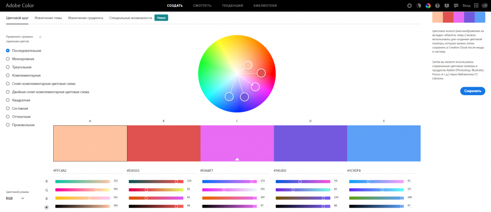Screen dimensions: 491x212
Task: Open the ТЕНДЕНЦИИ navigation item
Action: [233, 6]
